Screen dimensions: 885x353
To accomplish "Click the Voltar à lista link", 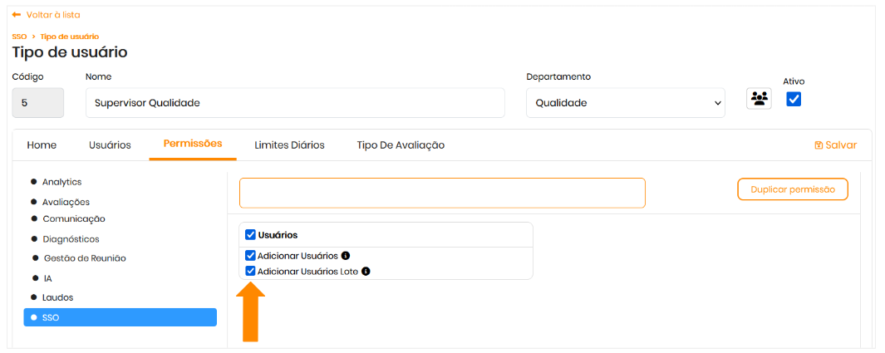I will (53, 15).
